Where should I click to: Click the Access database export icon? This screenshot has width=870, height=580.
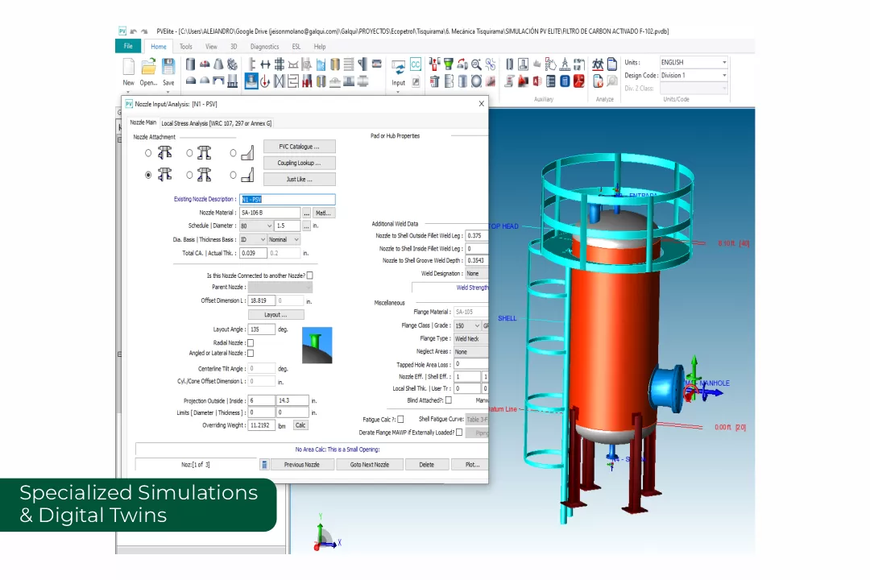tap(537, 81)
